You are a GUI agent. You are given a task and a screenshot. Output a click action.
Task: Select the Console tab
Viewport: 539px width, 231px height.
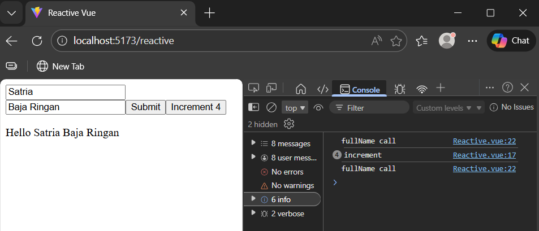(360, 89)
